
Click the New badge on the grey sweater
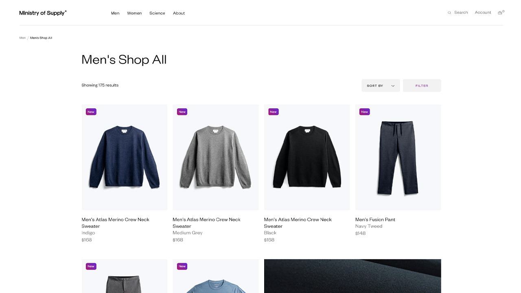pos(182,112)
